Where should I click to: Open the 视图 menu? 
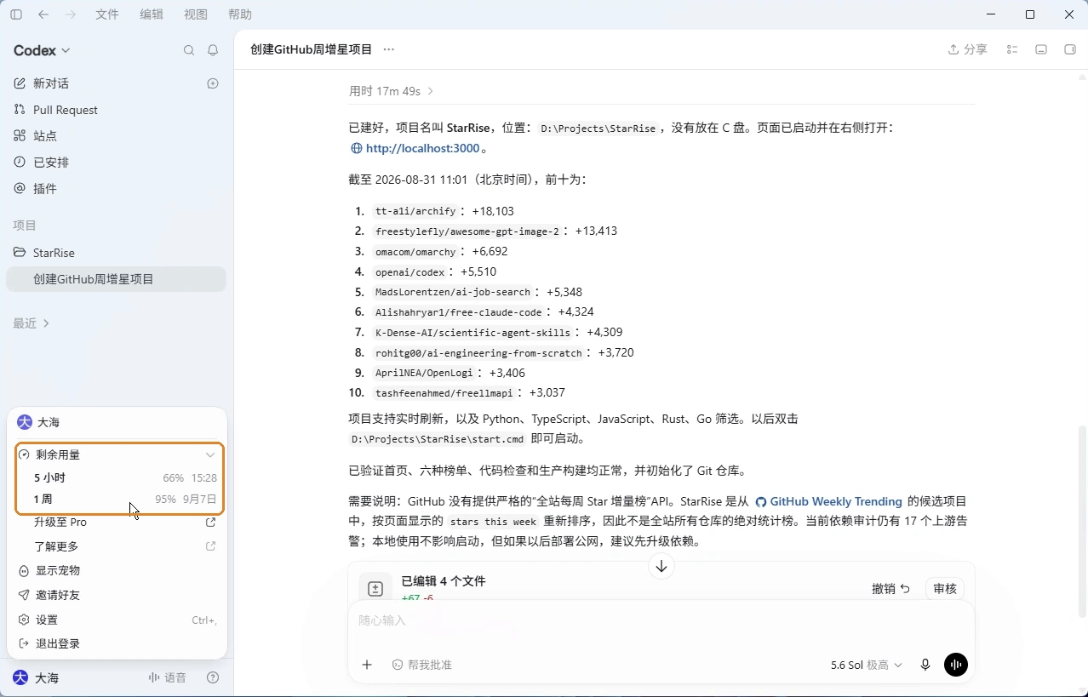pos(196,14)
